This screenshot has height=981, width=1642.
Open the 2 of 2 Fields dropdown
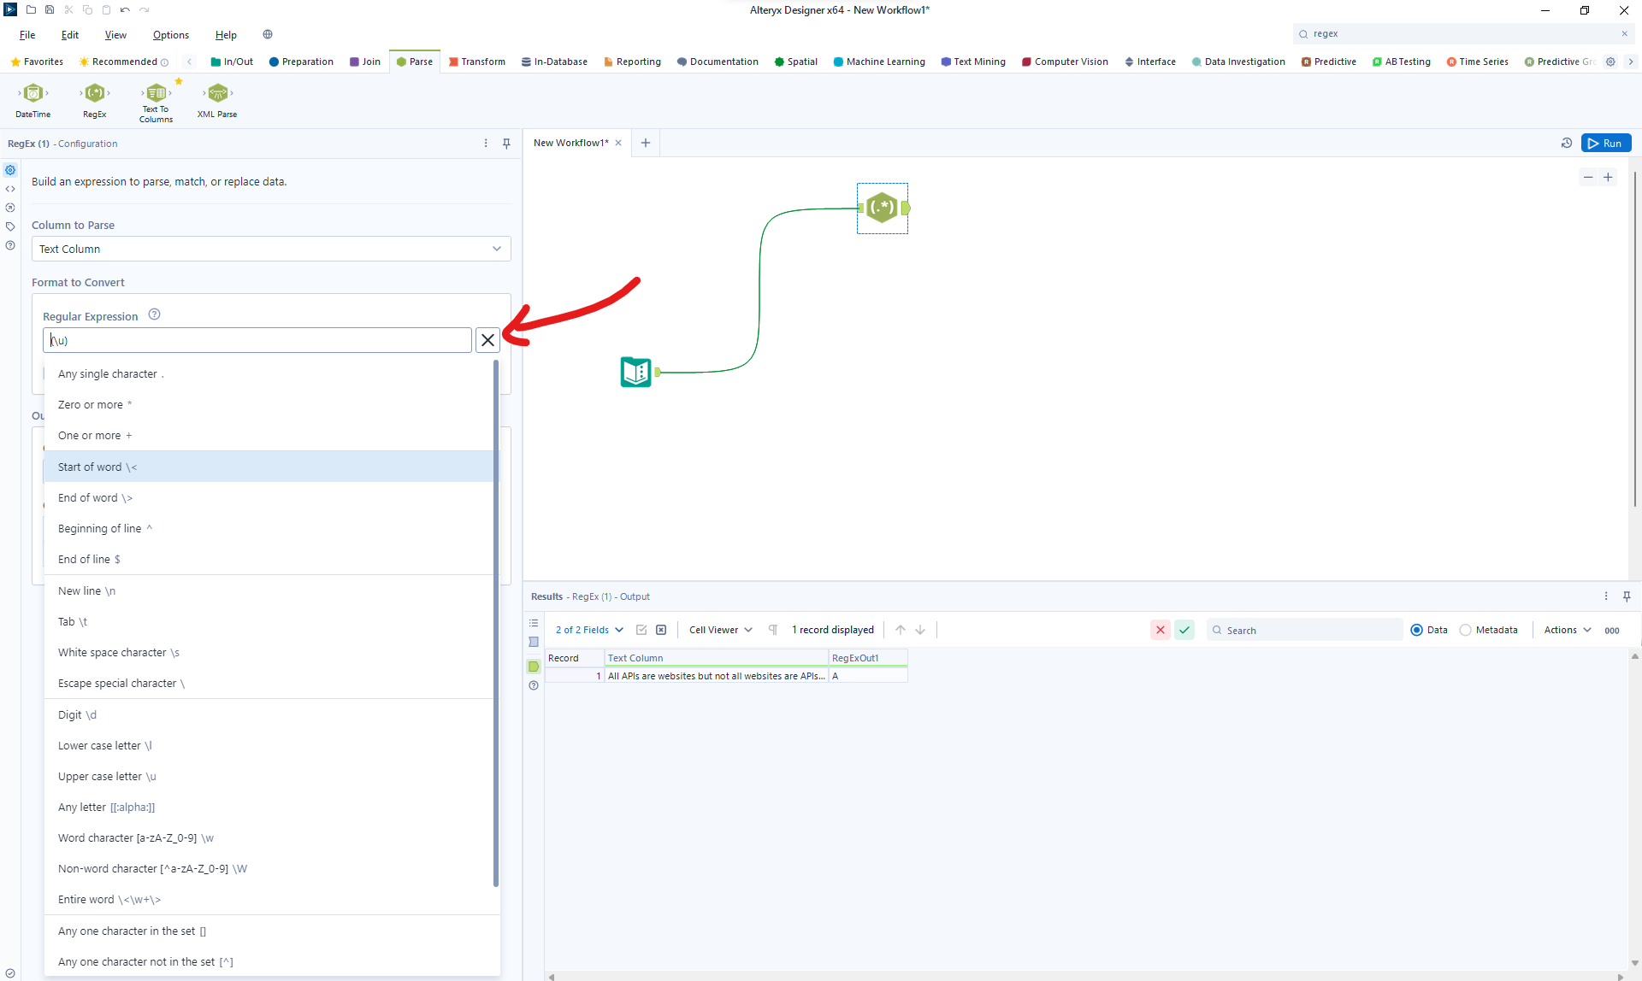[x=589, y=630]
